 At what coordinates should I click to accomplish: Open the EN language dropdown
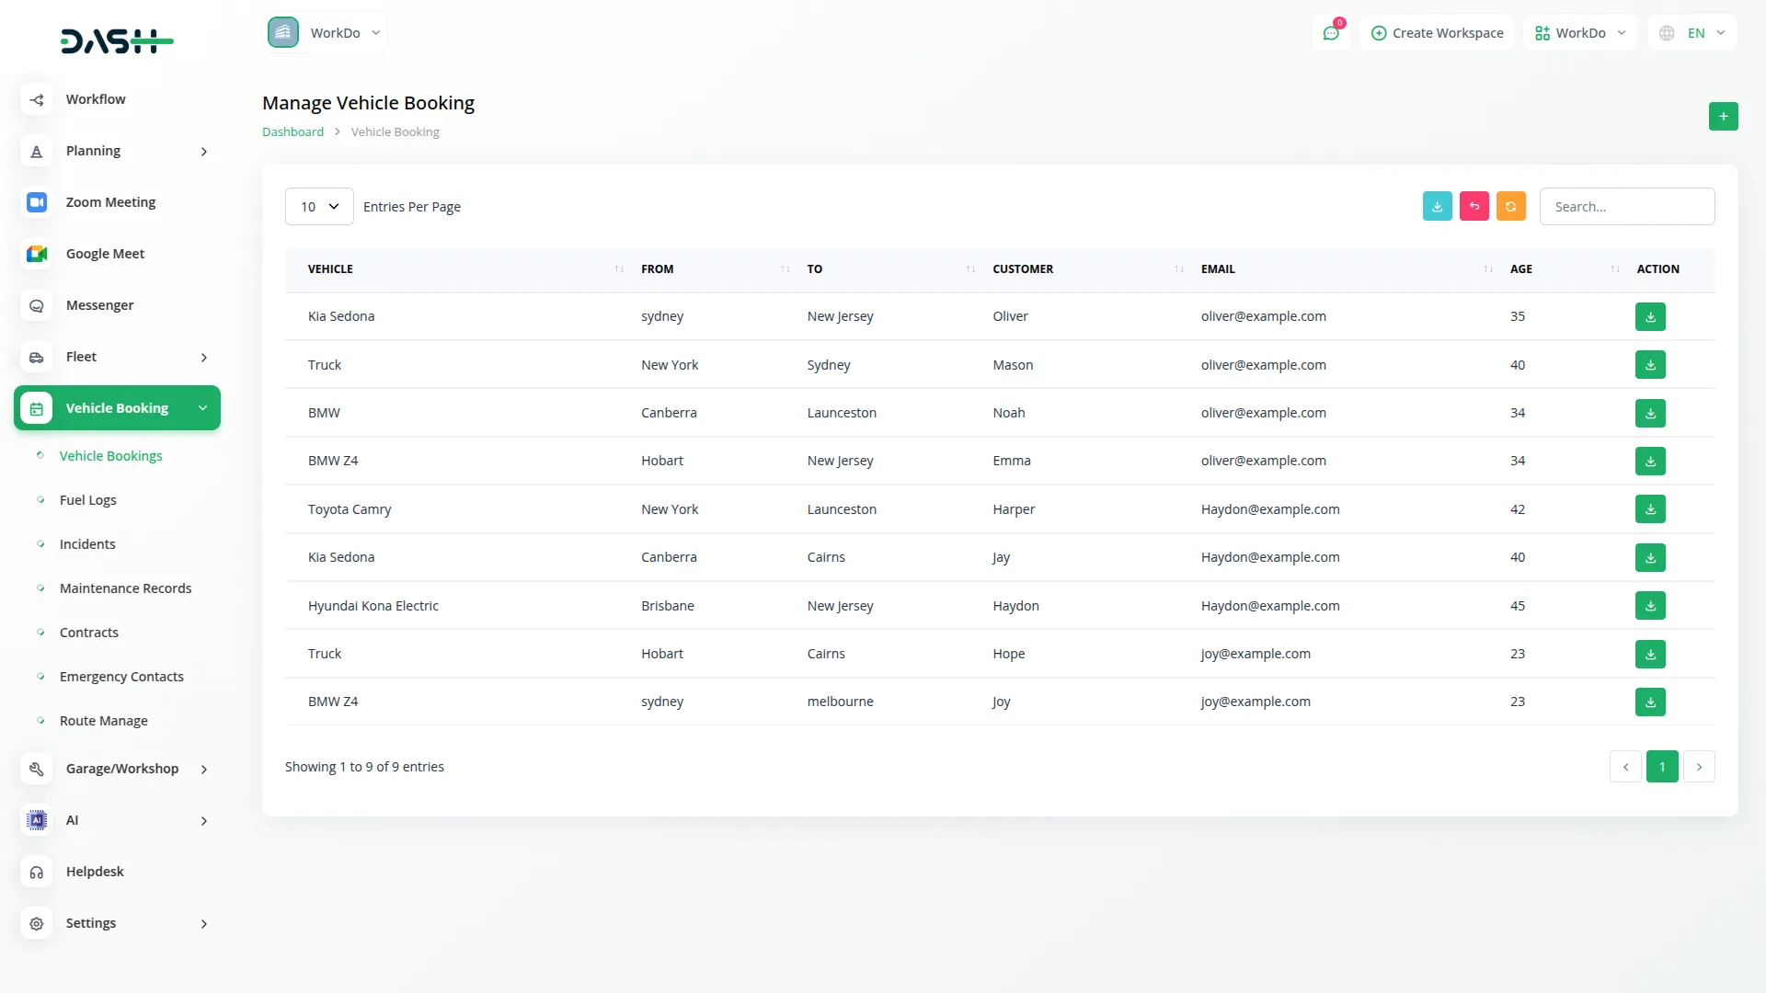tap(1692, 32)
